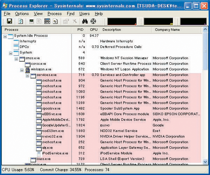This screenshot has width=210, height=175.
Task: Click the Save toolbar icon
Action: 9,21
